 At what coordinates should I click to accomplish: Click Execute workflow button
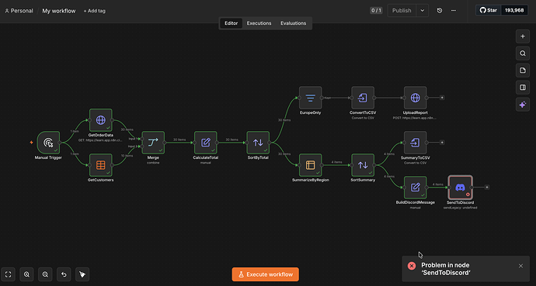pos(265,274)
